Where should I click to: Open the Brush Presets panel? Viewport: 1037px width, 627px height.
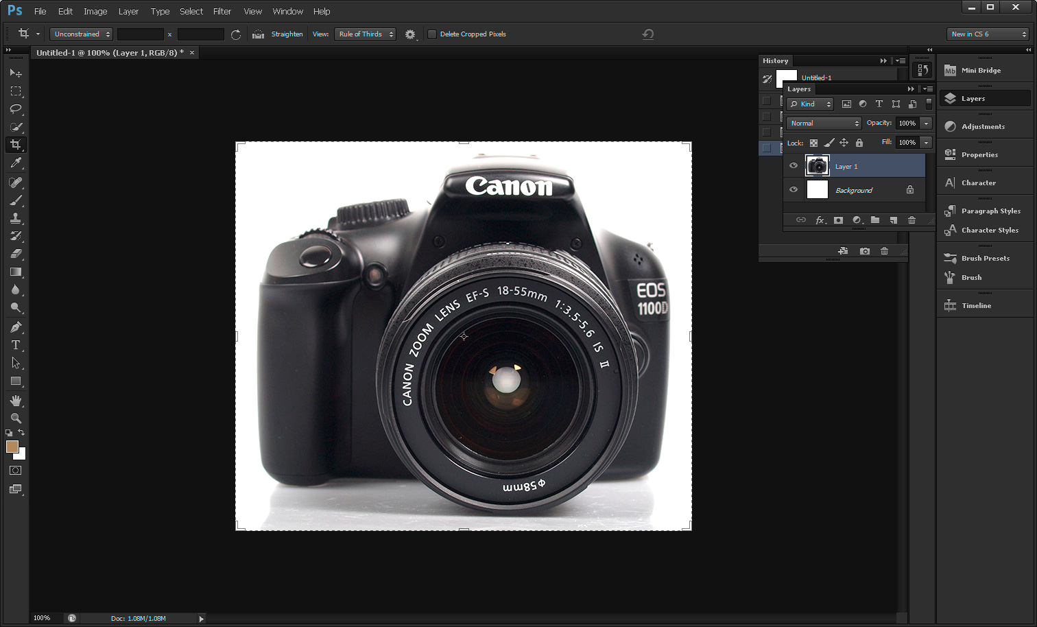click(x=984, y=258)
